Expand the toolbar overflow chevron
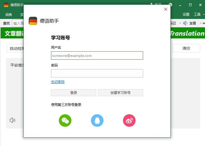Viewport: 205px width, 146px height. (204, 23)
